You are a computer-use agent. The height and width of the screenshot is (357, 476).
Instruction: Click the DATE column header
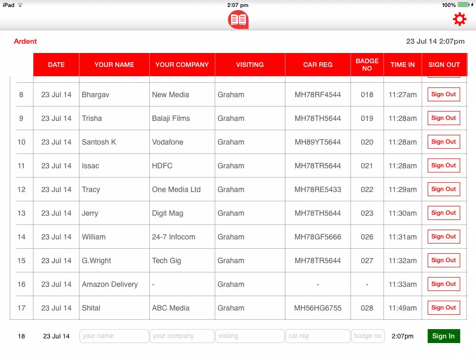56,65
